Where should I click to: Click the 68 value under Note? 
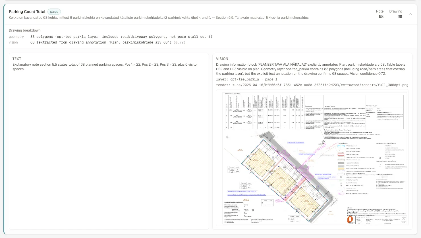(381, 16)
